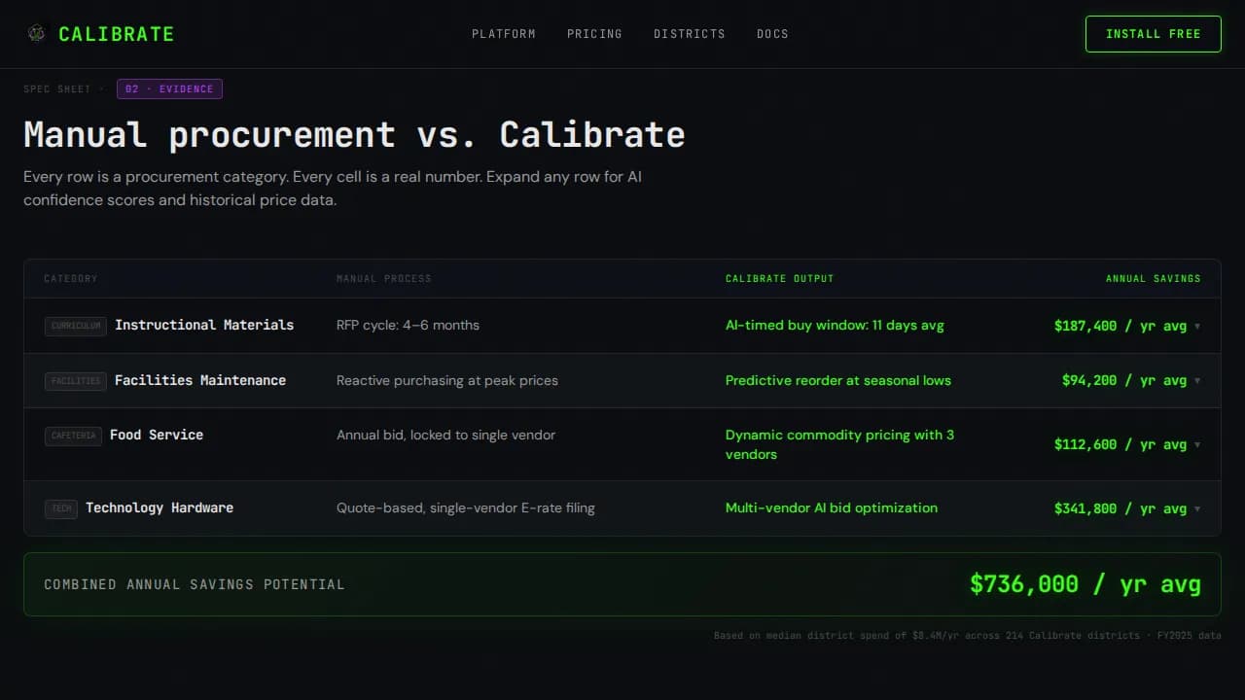
Task: Expand the $112,600 savings row arrow
Action: click(1197, 445)
